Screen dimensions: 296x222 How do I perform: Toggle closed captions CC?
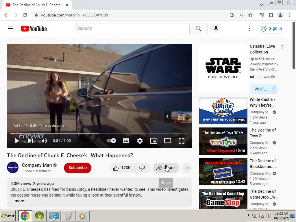pyautogui.click(x=126, y=141)
